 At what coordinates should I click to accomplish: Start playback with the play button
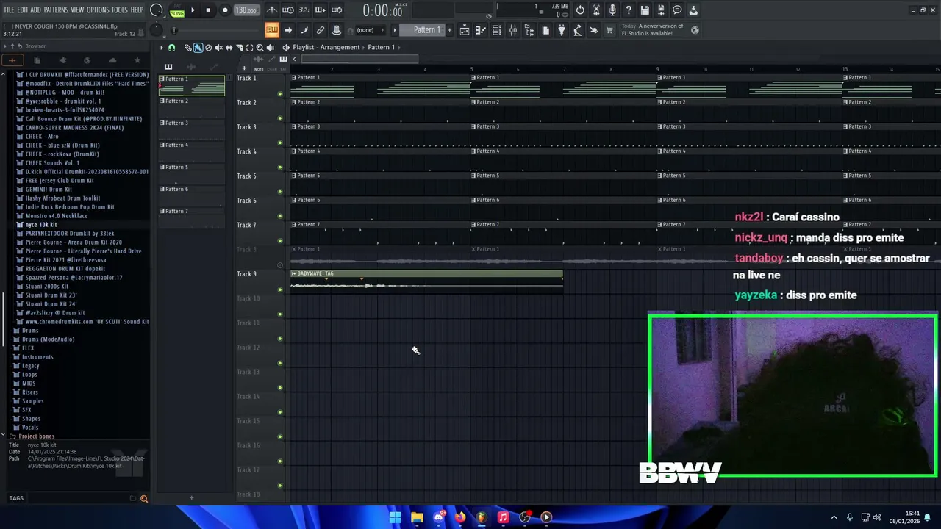[193, 10]
